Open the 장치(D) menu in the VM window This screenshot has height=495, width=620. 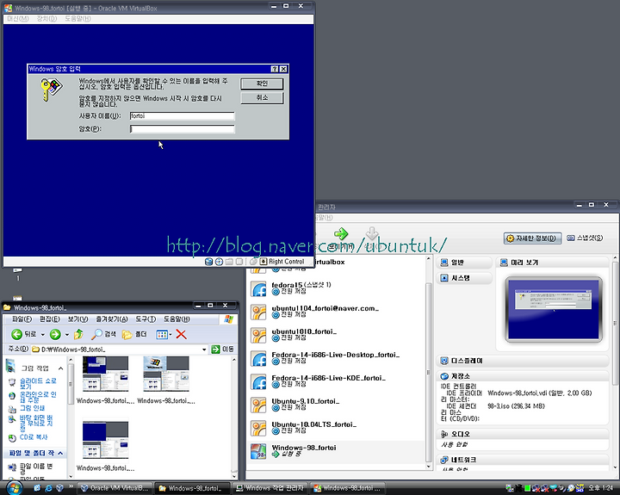pyautogui.click(x=46, y=19)
